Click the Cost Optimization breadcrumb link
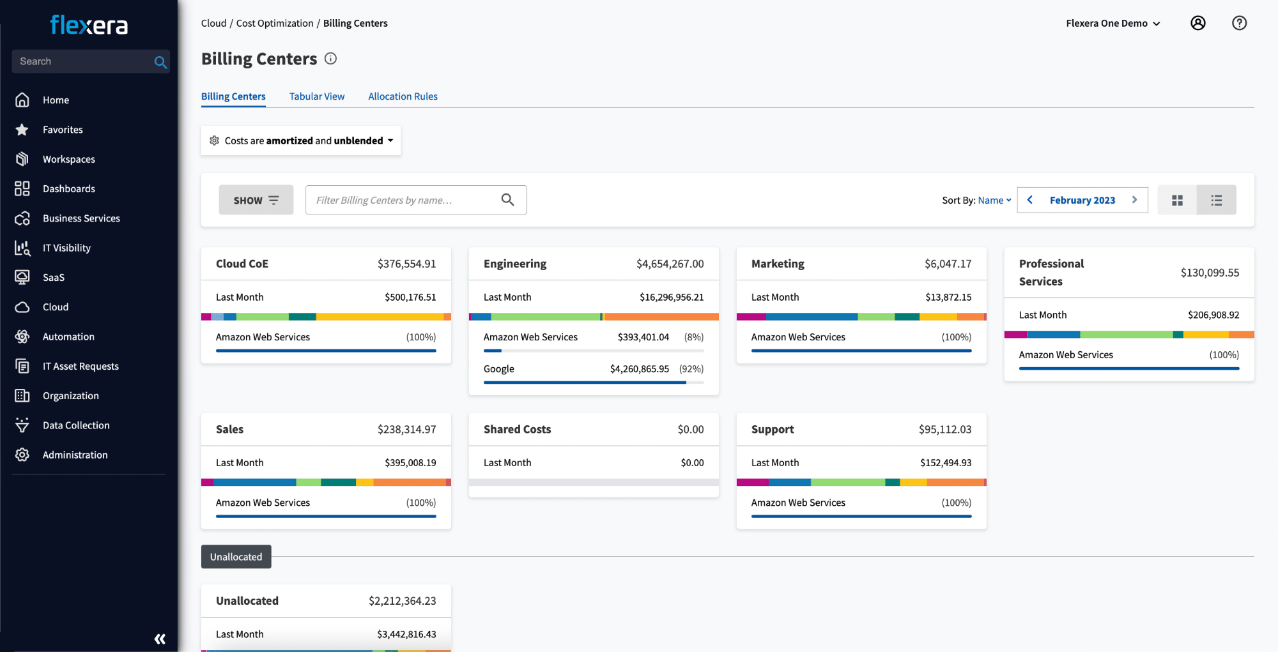This screenshot has width=1278, height=652. (275, 23)
